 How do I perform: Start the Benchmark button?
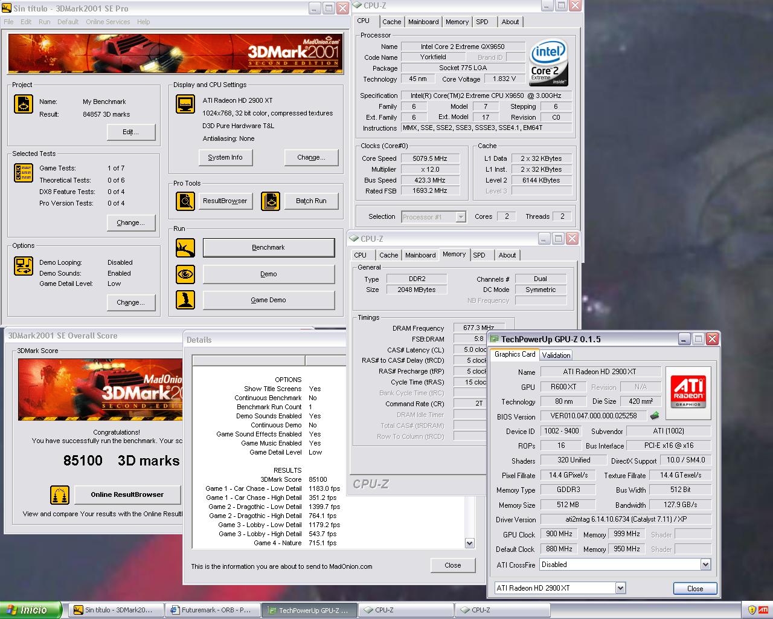tap(269, 247)
